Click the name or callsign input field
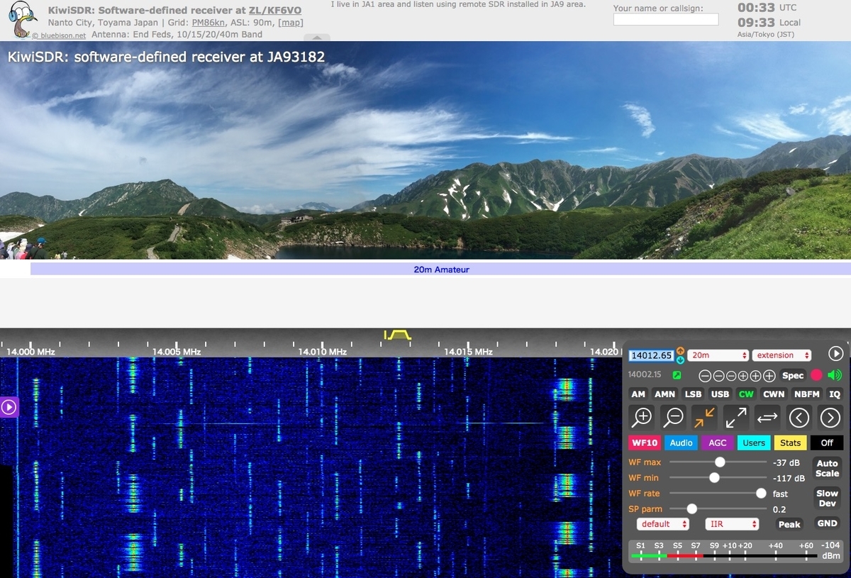This screenshot has width=851, height=578. (666, 20)
